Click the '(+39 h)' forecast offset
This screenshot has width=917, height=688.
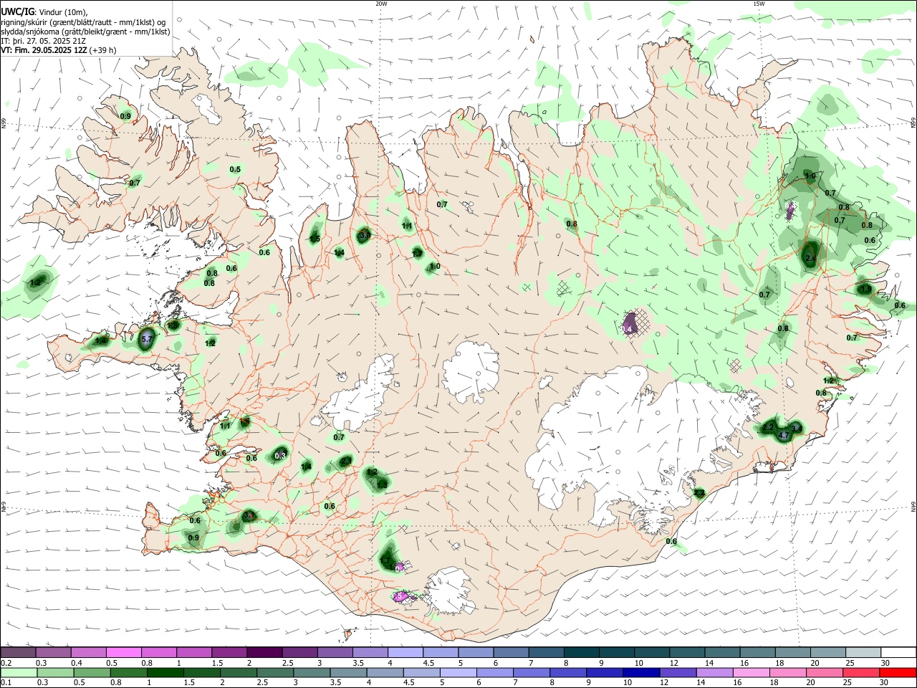pos(104,50)
